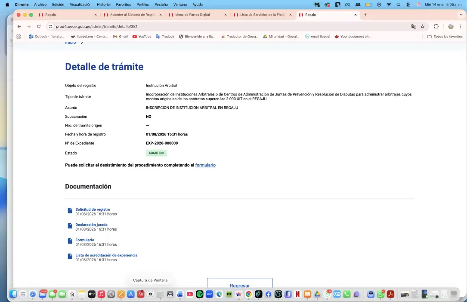Open the Chrome three-dot menu
This screenshot has width=467, height=302.
click(461, 26)
